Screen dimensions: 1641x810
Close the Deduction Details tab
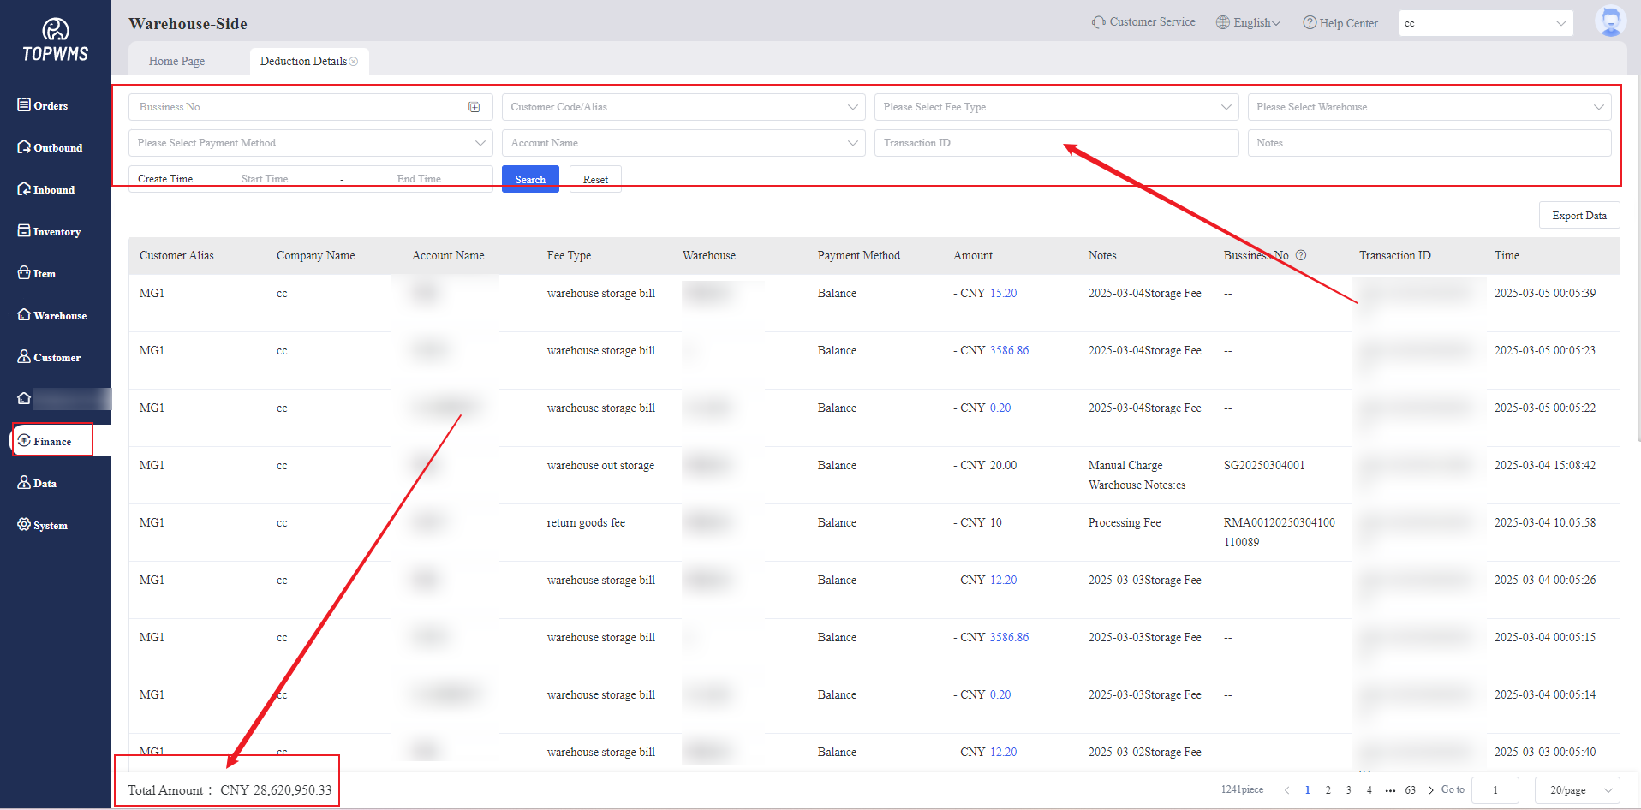click(354, 62)
